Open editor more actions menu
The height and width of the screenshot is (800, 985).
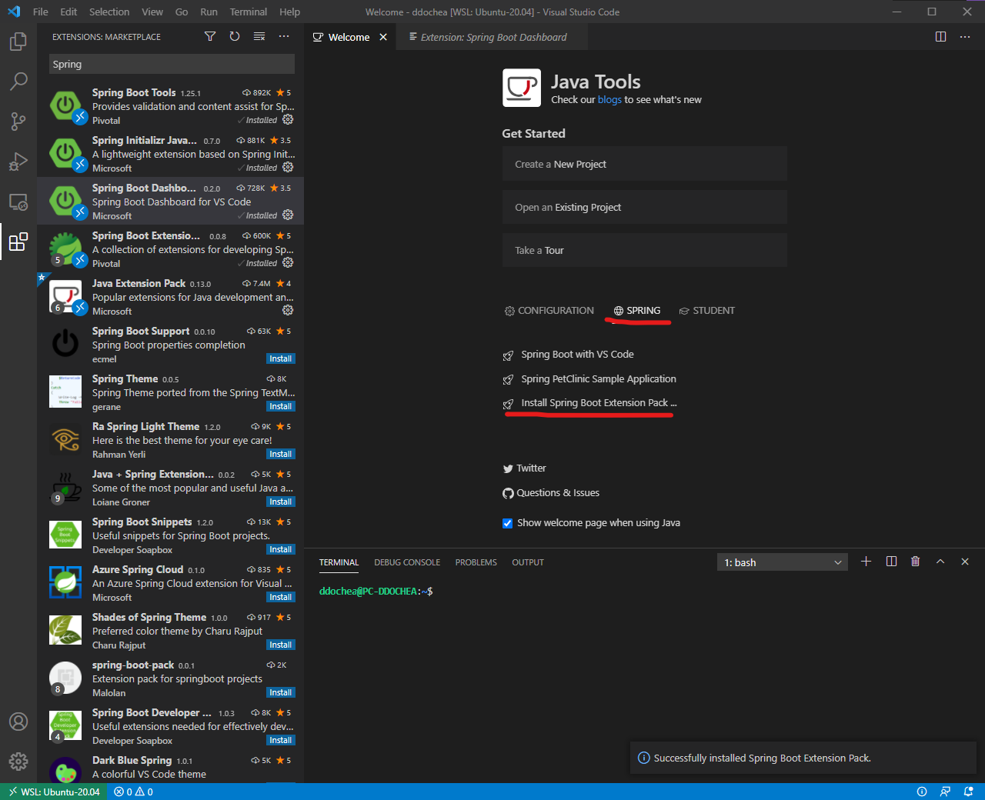(965, 37)
